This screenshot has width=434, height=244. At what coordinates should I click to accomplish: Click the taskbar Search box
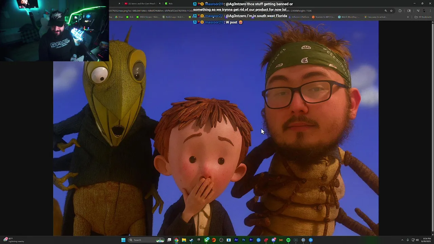point(146,240)
